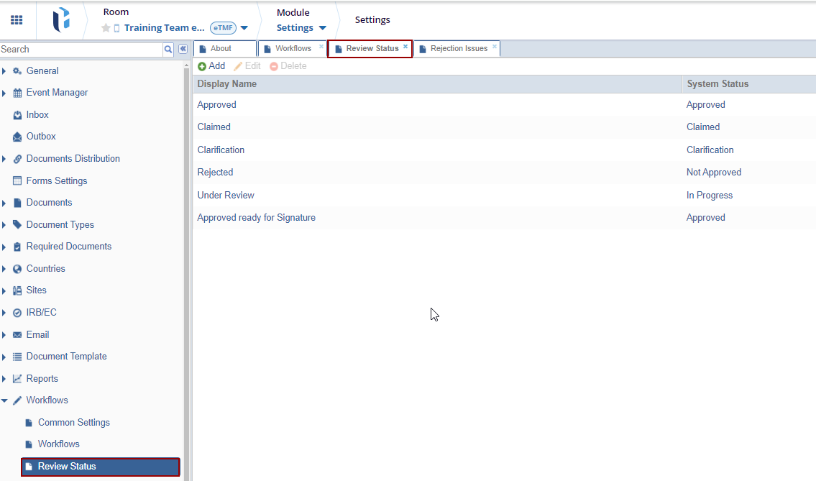This screenshot has width=816, height=481.
Task: Click in the sidebar Search field
Action: coord(81,50)
